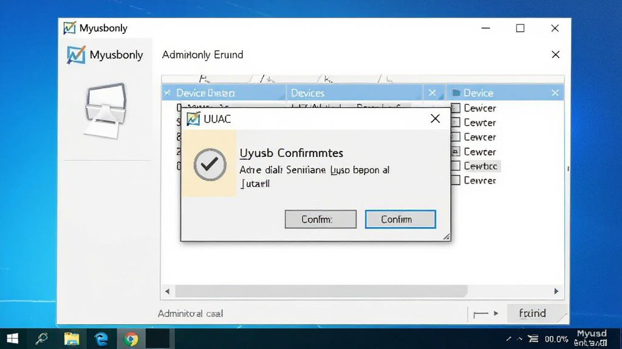Click the horizontal scrollbar thumb
The height and width of the screenshot is (349, 622).
click(321, 291)
